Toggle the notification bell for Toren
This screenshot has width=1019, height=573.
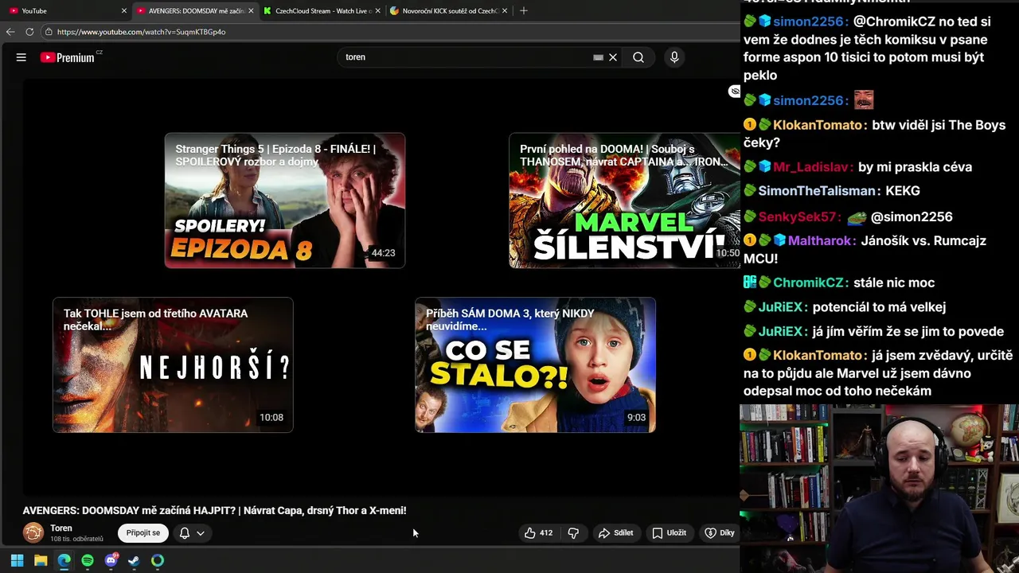(x=185, y=533)
